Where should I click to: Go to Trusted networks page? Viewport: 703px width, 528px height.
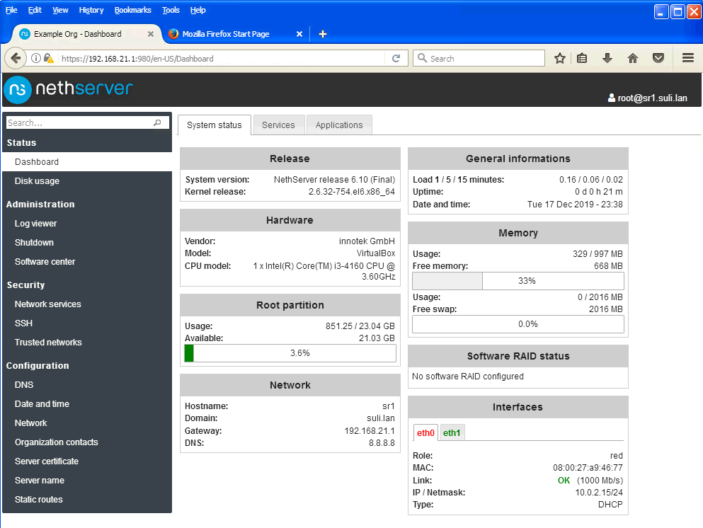click(48, 343)
